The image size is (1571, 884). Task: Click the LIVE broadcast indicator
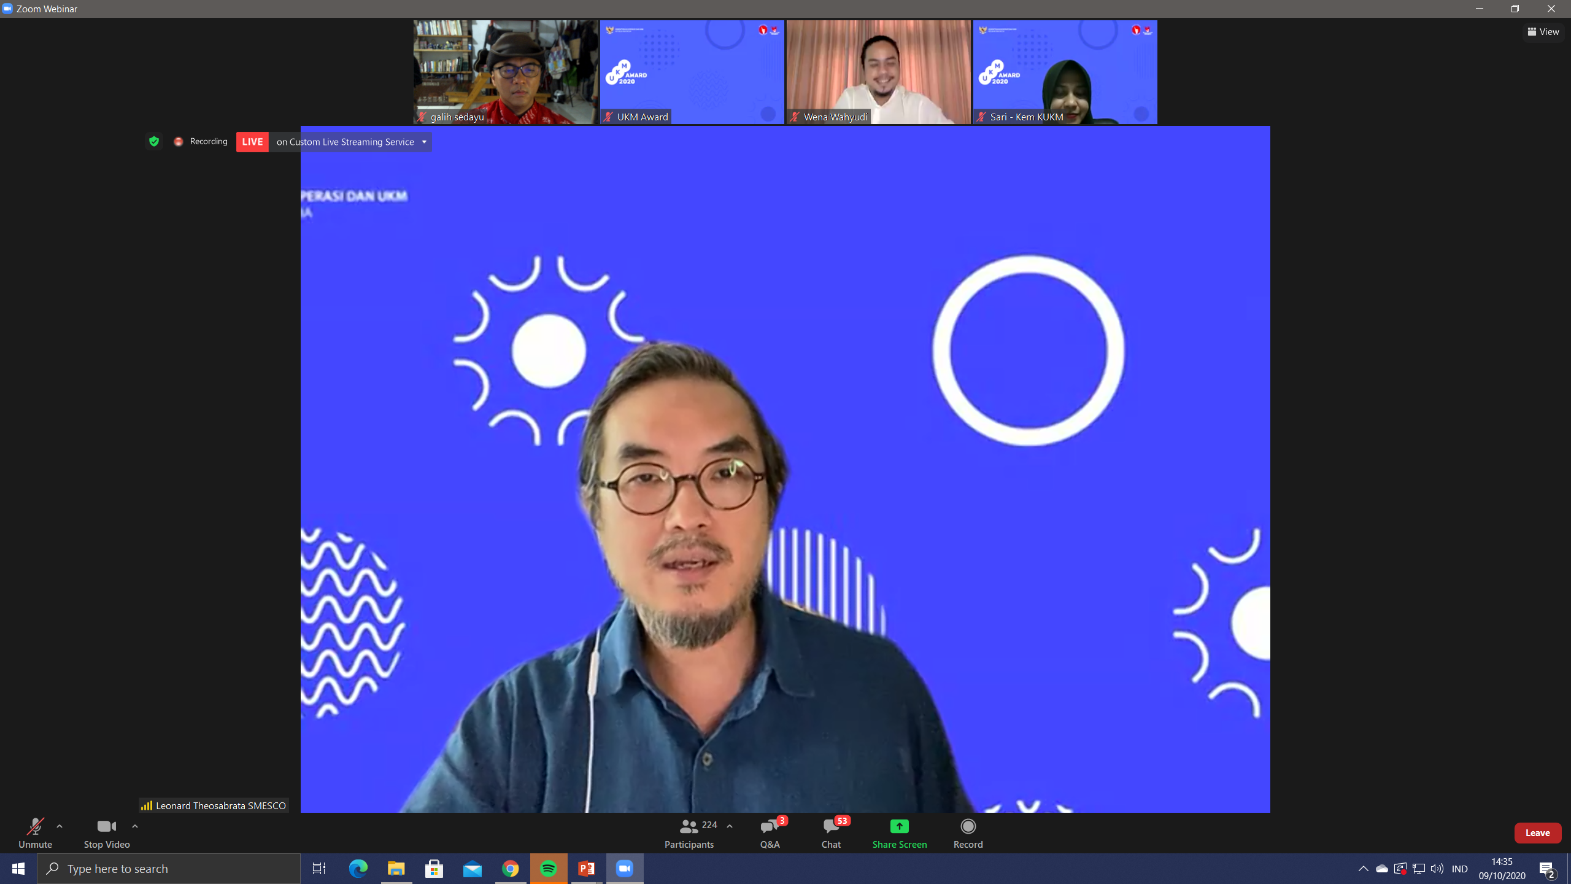[252, 142]
